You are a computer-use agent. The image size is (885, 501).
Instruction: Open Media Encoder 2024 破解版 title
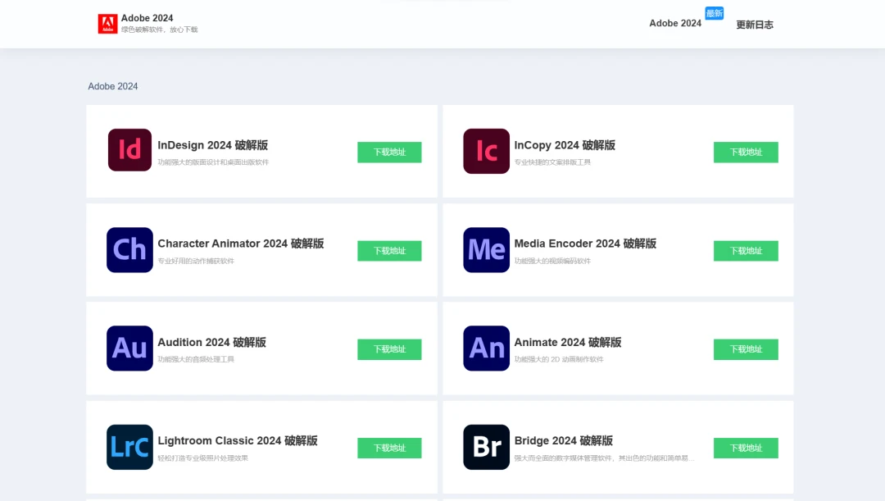[x=585, y=244]
